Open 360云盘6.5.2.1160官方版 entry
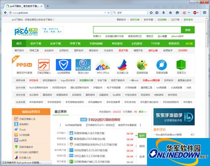The height and width of the screenshot is (166, 210). (90, 156)
